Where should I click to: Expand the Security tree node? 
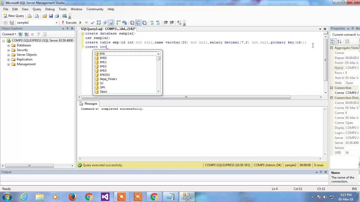pyautogui.click(x=8, y=50)
